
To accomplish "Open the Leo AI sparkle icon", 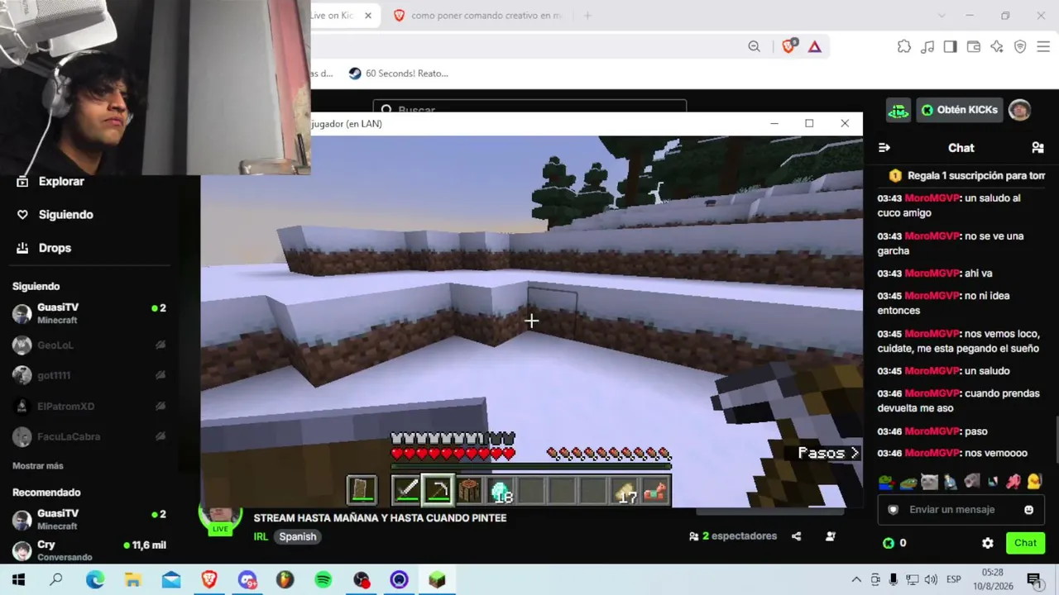I will 997,47.
